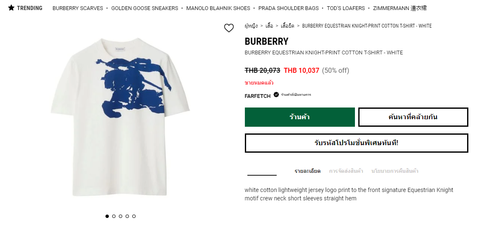Viewport: 478px width, 233px height.
Task: Select the second image carousel dot
Action: [x=114, y=216]
